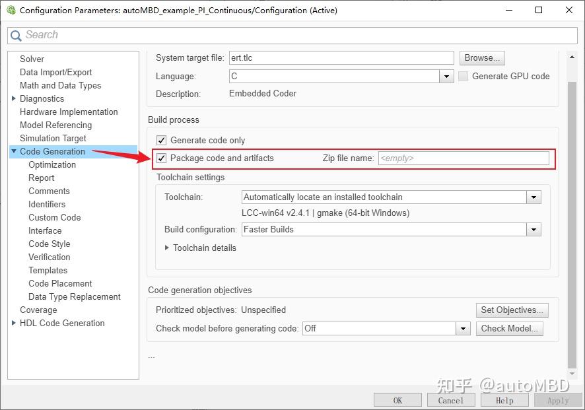Expand the Toolchain details section

click(x=167, y=248)
